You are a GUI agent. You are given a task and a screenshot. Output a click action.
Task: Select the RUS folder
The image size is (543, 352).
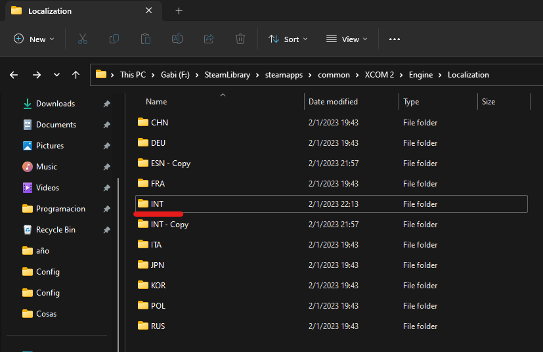(x=332, y=326)
